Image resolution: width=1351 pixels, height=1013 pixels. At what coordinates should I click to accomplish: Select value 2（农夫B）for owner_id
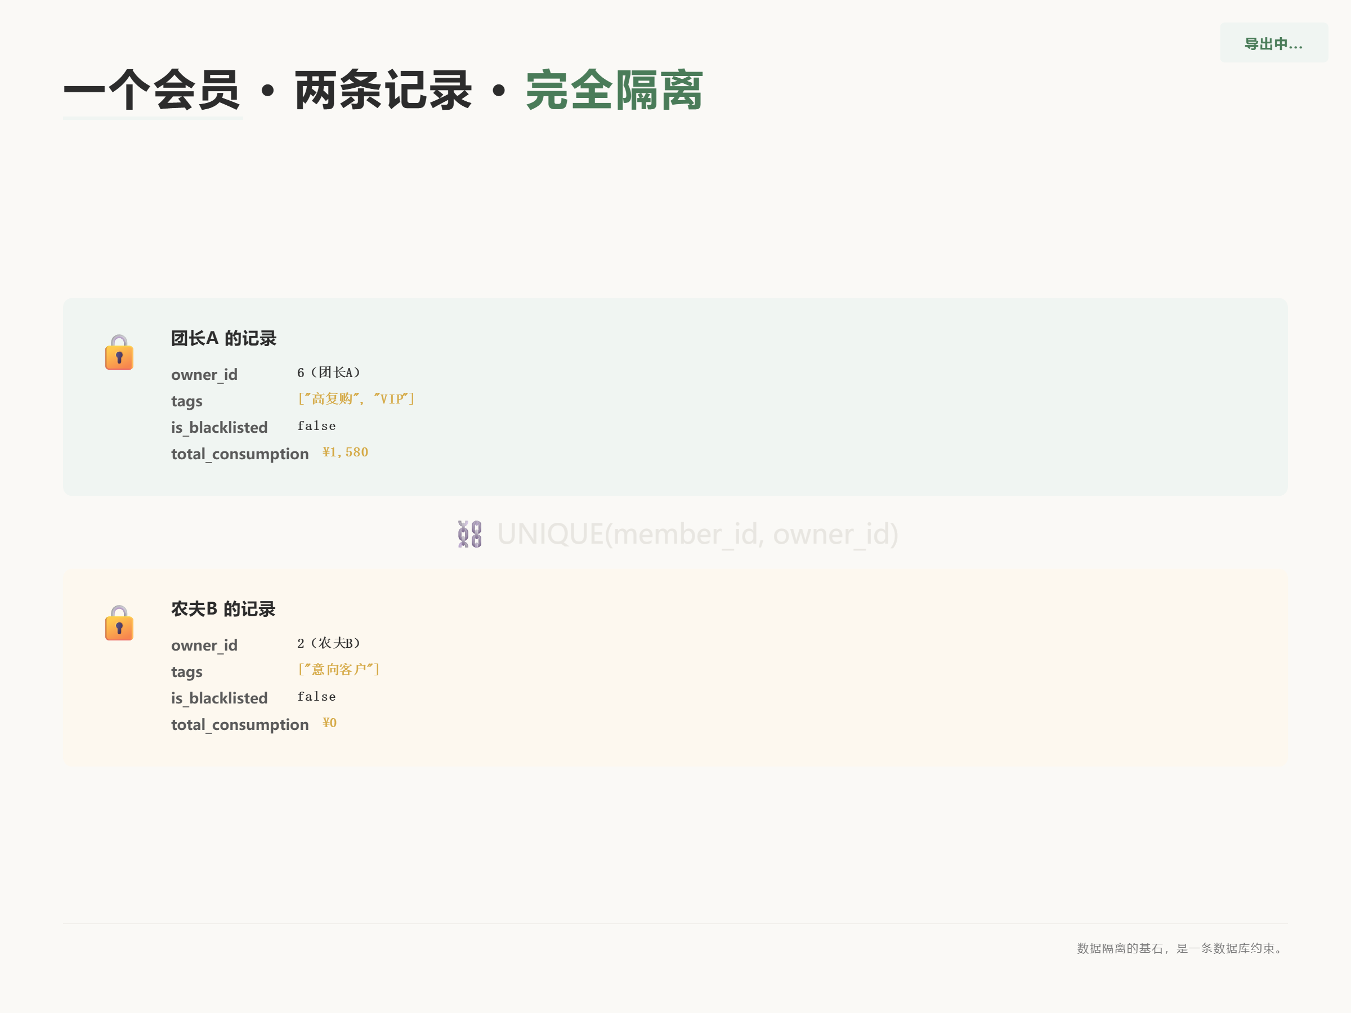(x=329, y=643)
